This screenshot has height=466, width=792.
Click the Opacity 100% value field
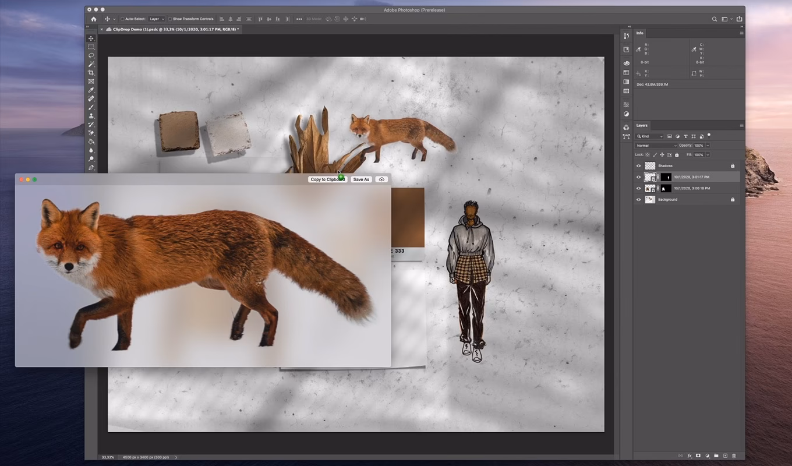coord(699,146)
